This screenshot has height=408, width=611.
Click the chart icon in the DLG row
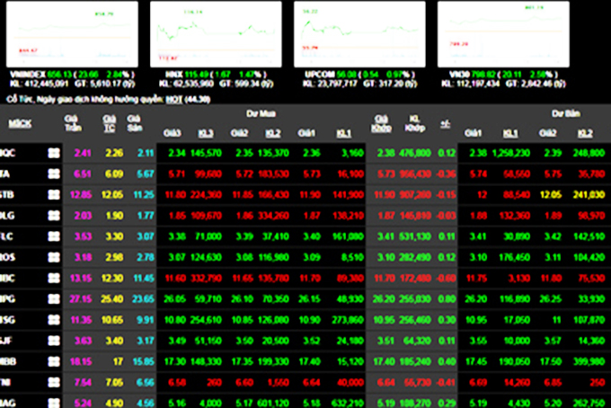(53, 216)
